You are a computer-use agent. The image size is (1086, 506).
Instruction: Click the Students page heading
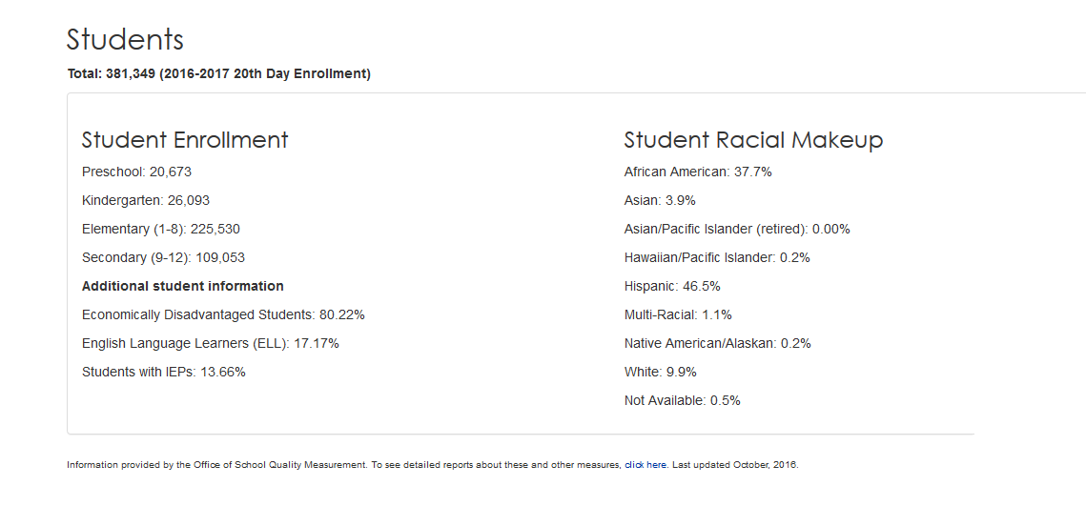(125, 39)
